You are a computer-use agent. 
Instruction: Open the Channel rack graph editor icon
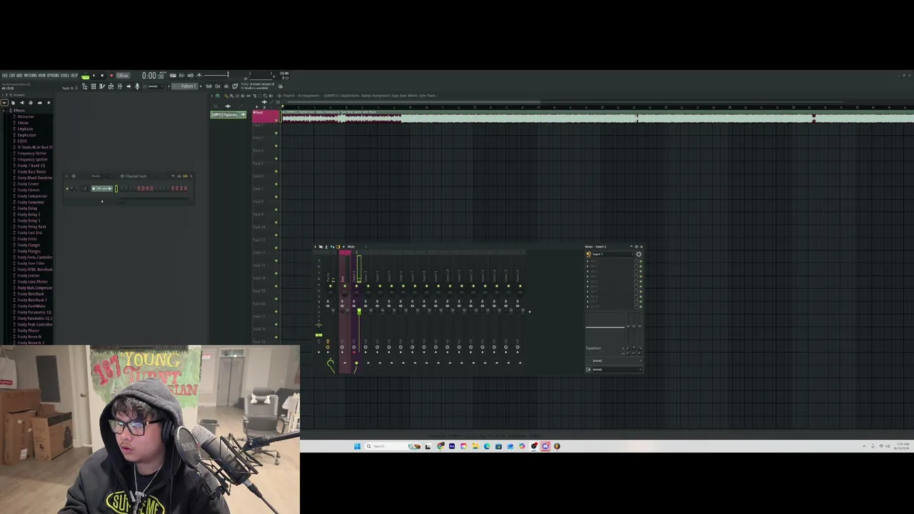pos(179,176)
